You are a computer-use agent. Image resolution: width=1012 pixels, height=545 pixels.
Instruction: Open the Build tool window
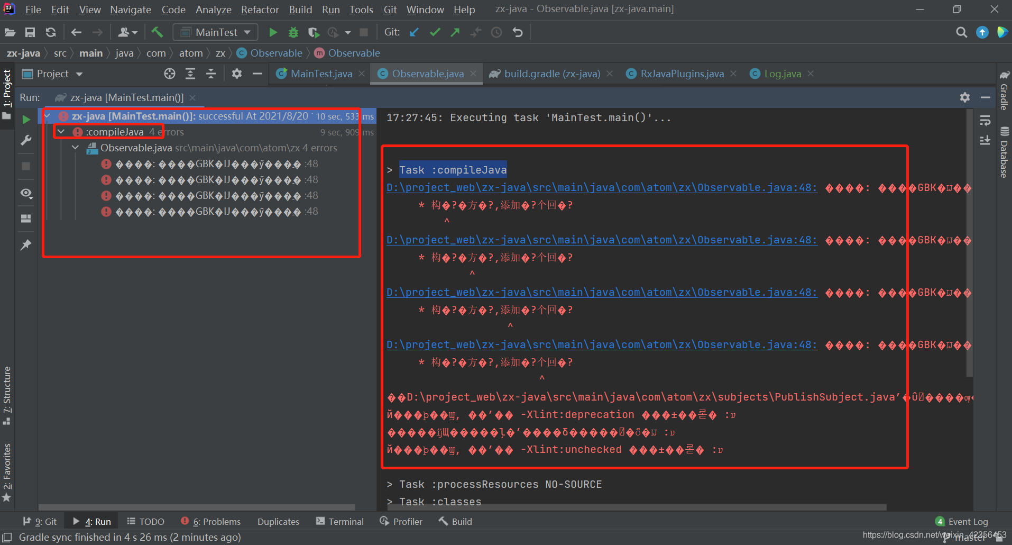[x=455, y=522]
